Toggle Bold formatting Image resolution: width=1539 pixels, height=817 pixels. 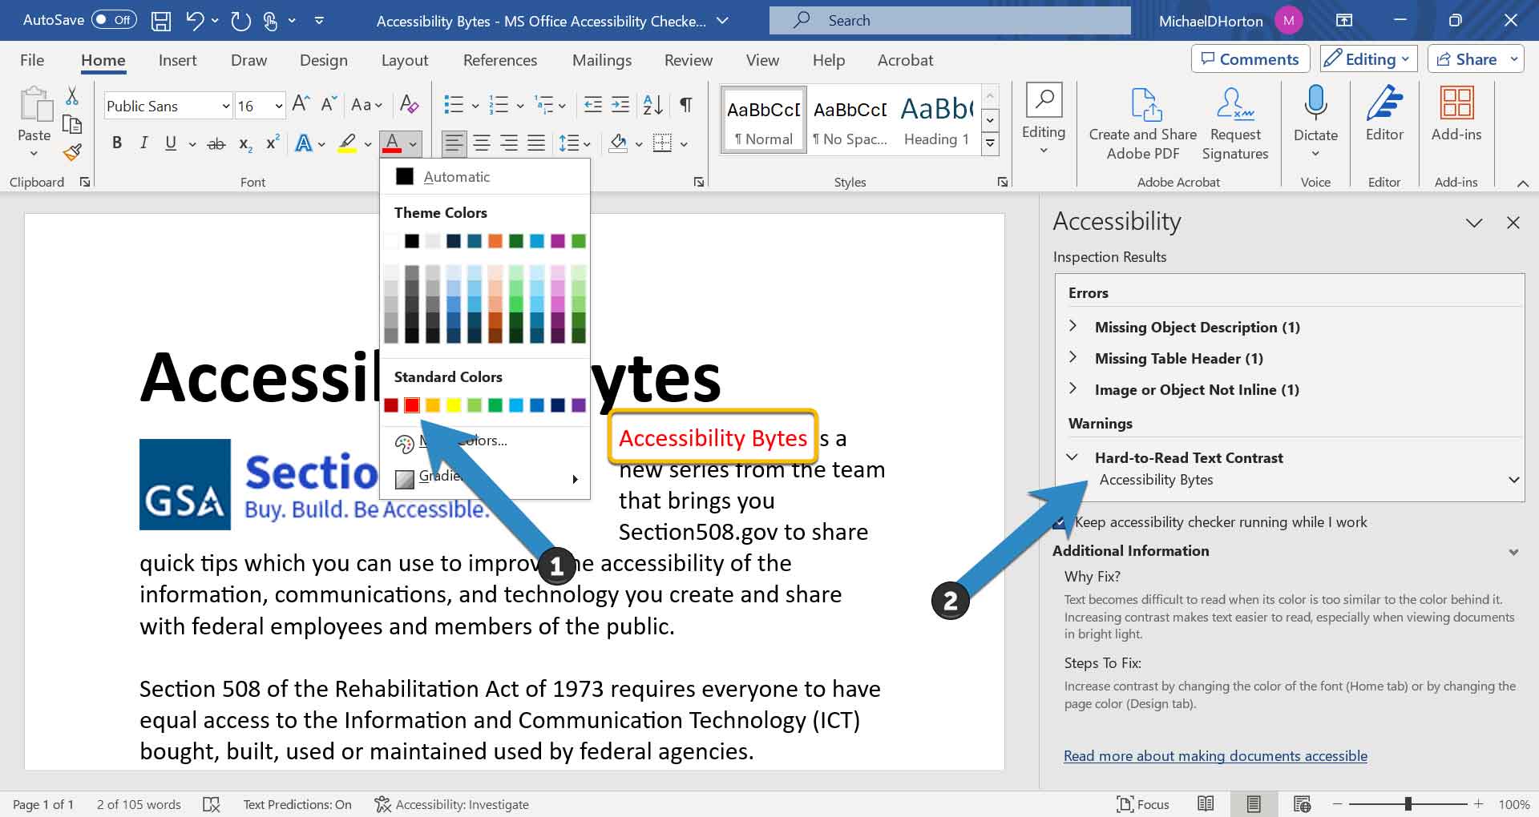[x=117, y=143]
